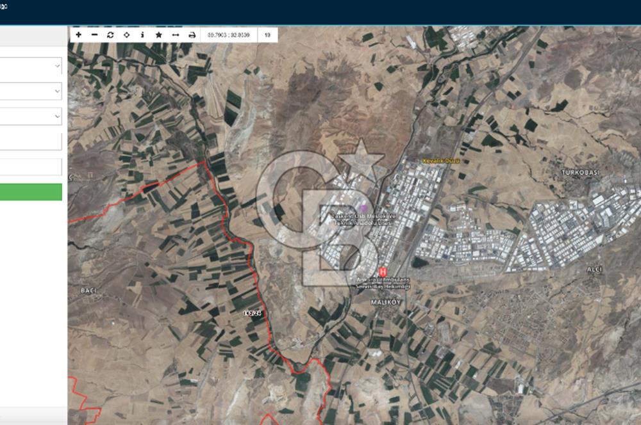
Task: Zoom in with the plus icon
Action: coord(78,35)
